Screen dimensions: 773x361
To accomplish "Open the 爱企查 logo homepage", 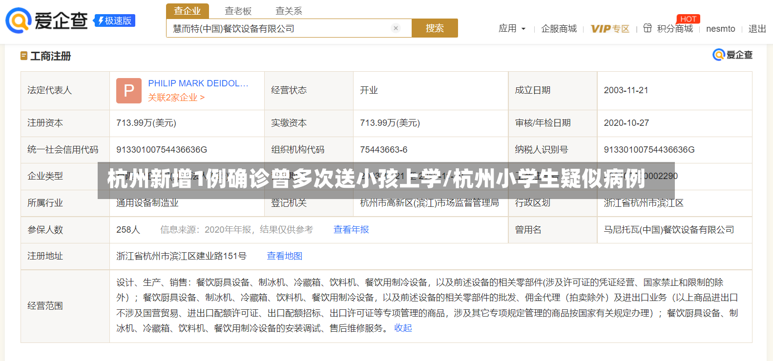I will click(46, 20).
